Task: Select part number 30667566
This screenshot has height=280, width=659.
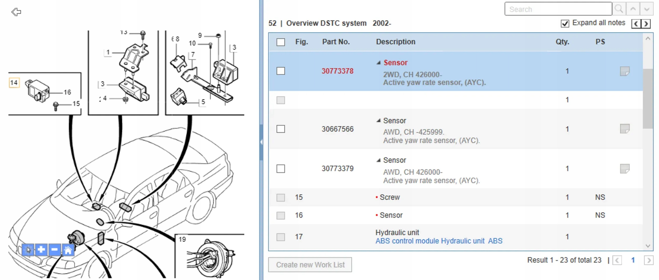Action: point(337,129)
